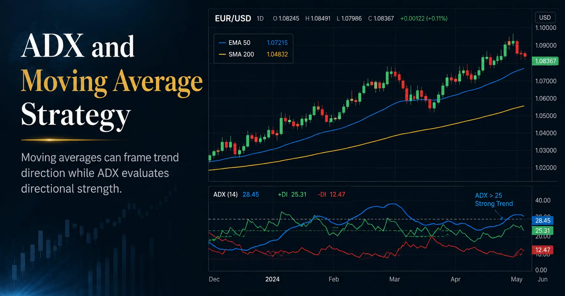Click the Jun time axis label
Screen dimensions: 565x296
542,279
